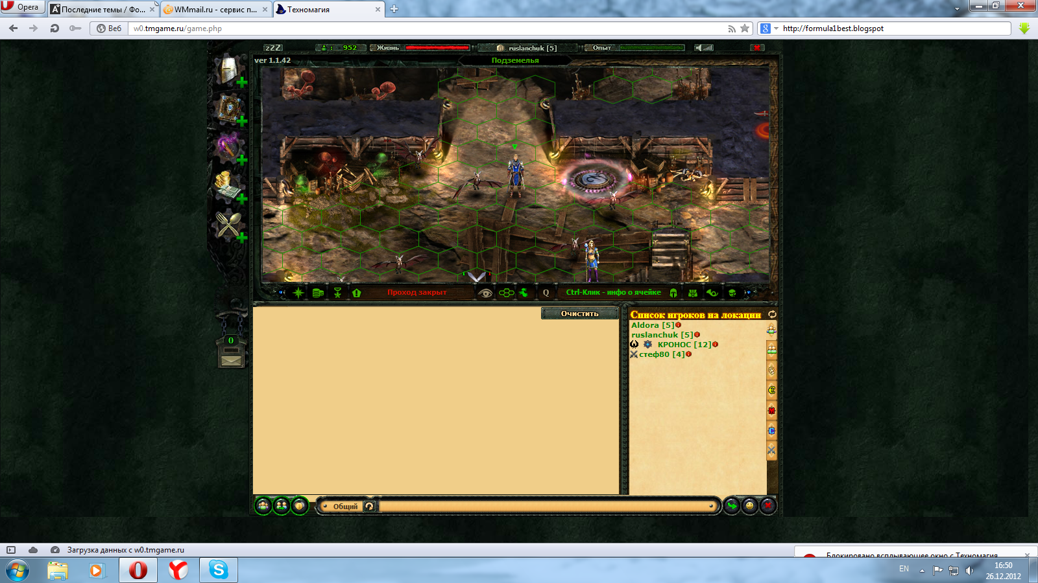Select player ruslanchuk [5] in list
Image resolution: width=1038 pixels, height=583 pixels.
(x=662, y=335)
